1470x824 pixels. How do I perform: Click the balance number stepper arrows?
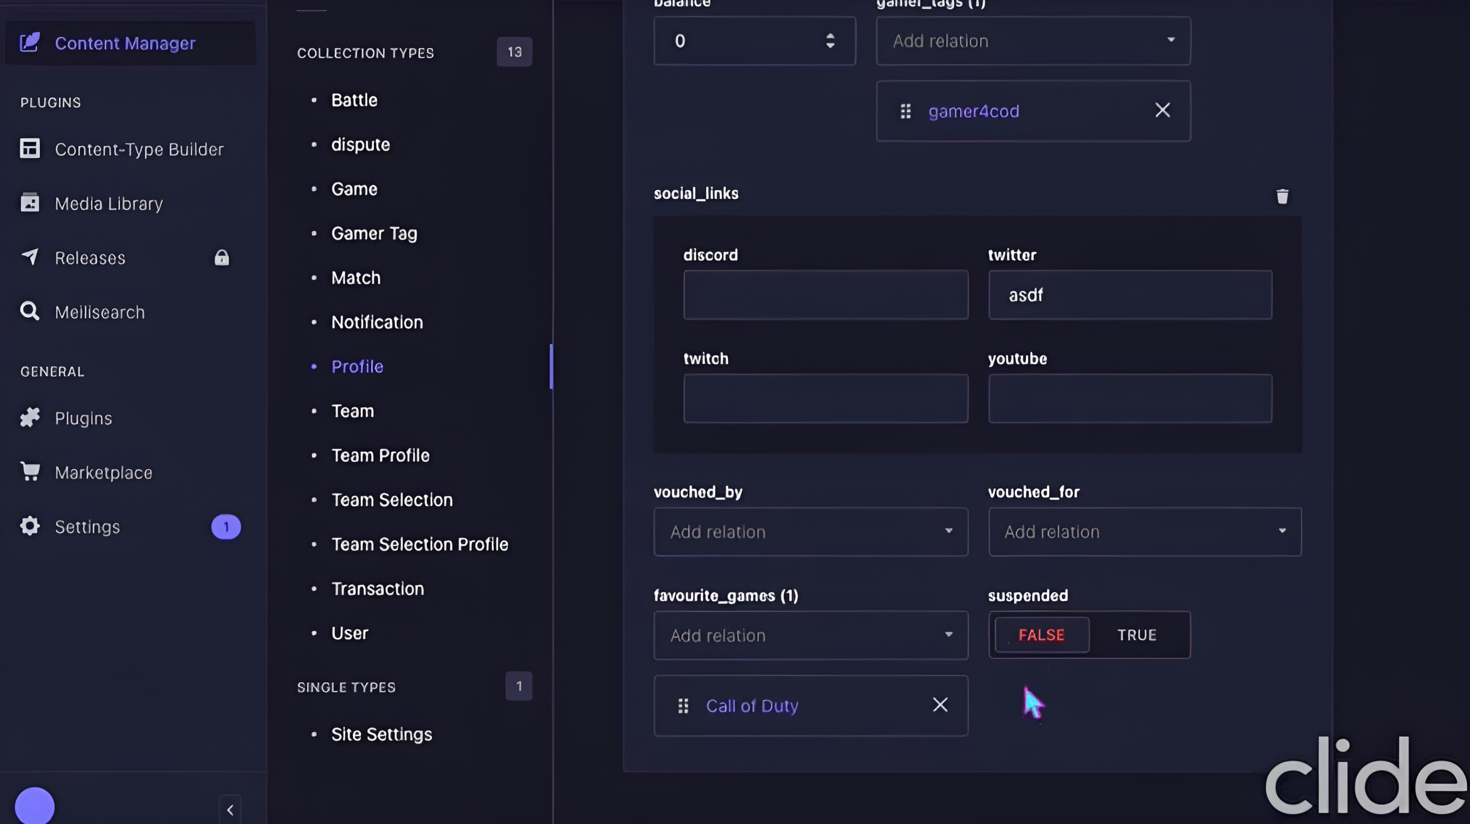click(x=830, y=40)
